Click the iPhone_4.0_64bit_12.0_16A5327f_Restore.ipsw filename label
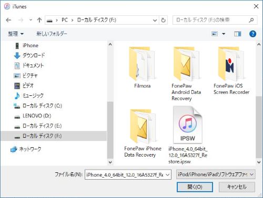The image size is (263, 198). [188, 155]
